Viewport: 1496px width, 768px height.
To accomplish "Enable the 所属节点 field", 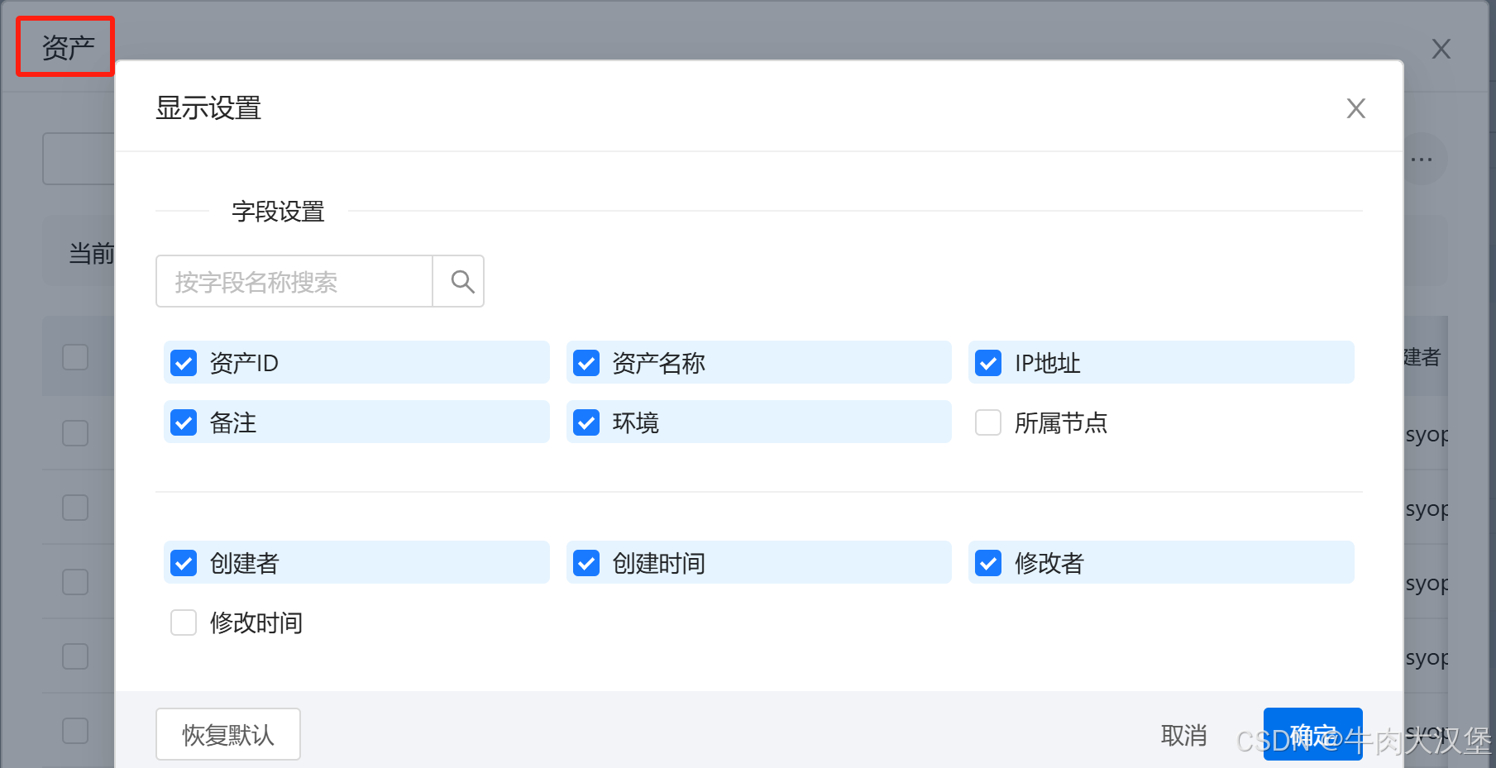I will 988,422.
